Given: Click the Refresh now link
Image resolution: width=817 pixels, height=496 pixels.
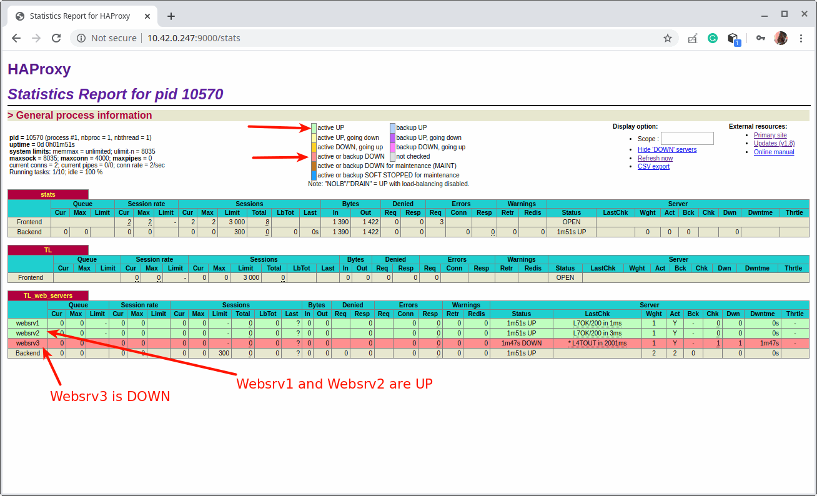Looking at the screenshot, I should [655, 159].
